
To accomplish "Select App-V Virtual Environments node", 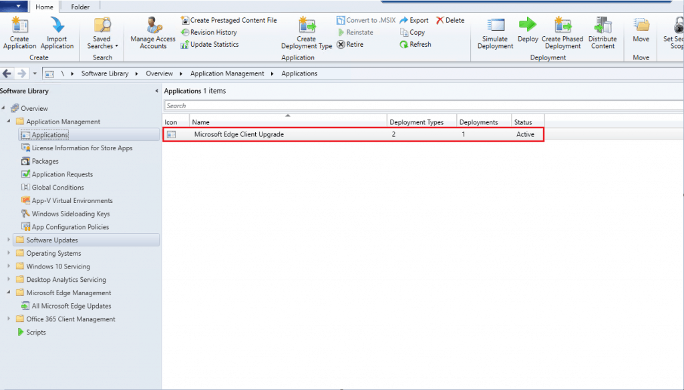I will 72,200.
